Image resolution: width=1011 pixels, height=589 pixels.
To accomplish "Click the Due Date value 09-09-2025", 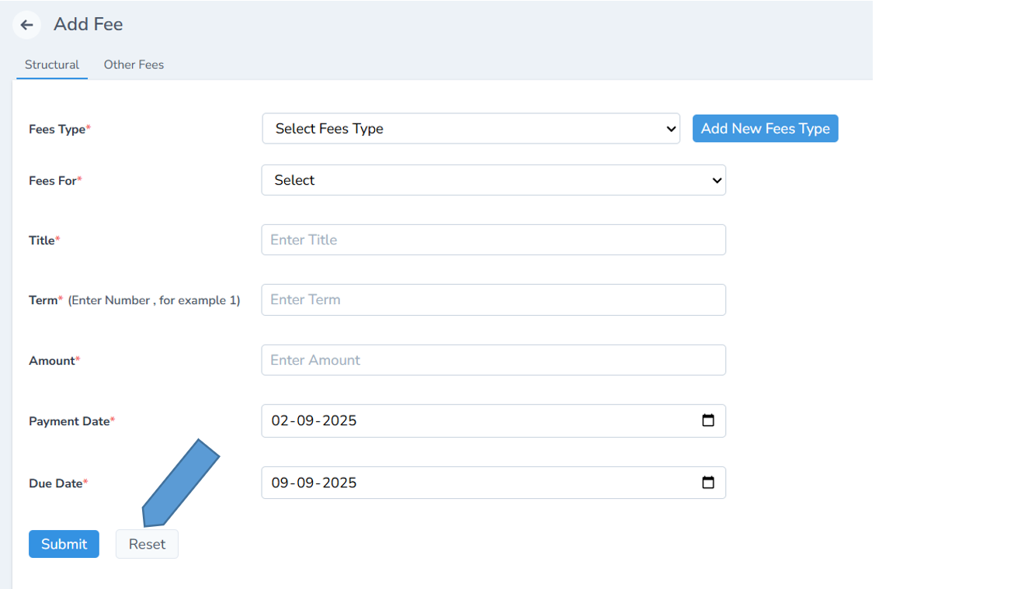I will coord(313,482).
